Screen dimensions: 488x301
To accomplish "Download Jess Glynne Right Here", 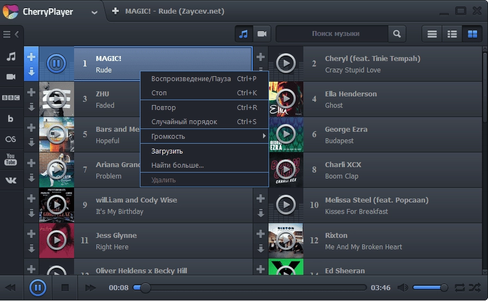I will pos(31,249).
